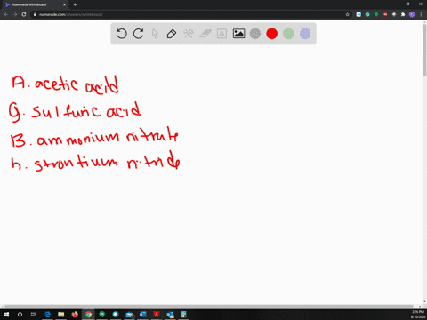The image size is (427, 320).
Task: Open the purple profile avatar
Action: tap(412, 14)
